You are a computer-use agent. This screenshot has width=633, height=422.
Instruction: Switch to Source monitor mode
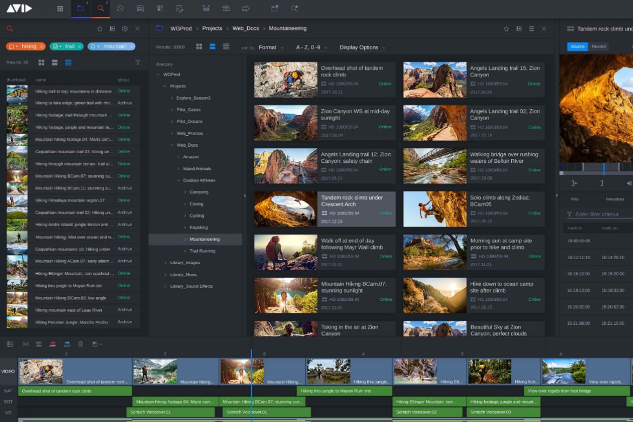577,47
